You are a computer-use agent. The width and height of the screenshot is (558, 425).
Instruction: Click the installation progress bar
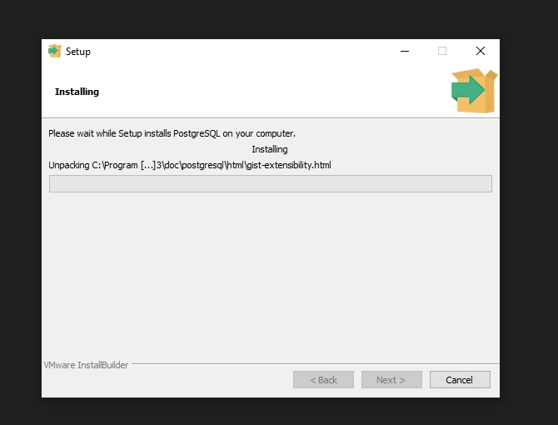click(270, 183)
